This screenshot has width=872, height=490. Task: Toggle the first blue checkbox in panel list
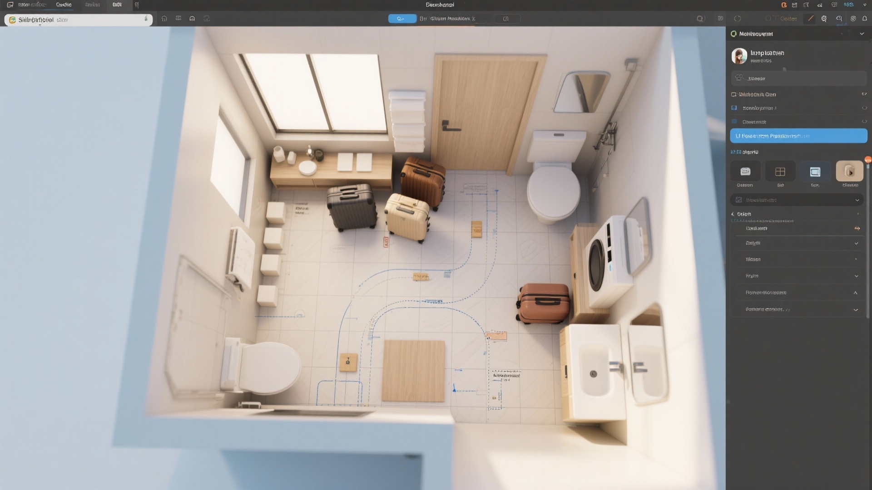pyautogui.click(x=734, y=108)
